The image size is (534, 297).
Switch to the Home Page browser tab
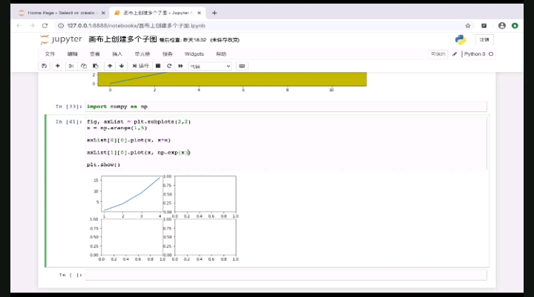click(x=61, y=13)
